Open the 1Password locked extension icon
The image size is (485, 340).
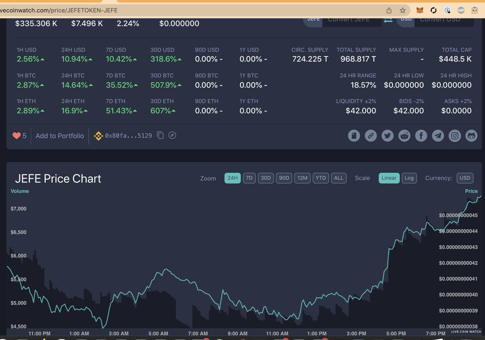pos(447,10)
